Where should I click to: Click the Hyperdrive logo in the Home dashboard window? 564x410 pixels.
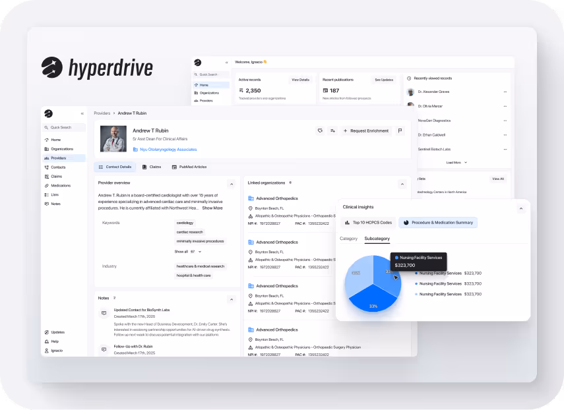pos(198,63)
